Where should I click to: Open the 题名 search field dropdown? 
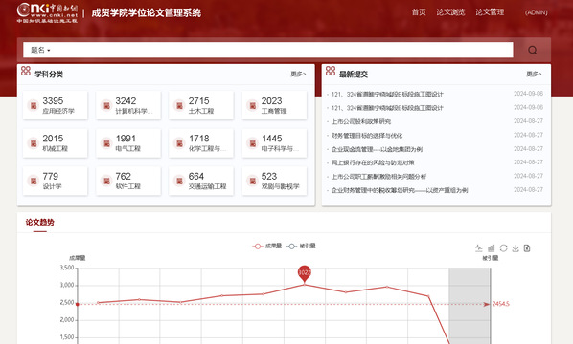pyautogui.click(x=40, y=50)
